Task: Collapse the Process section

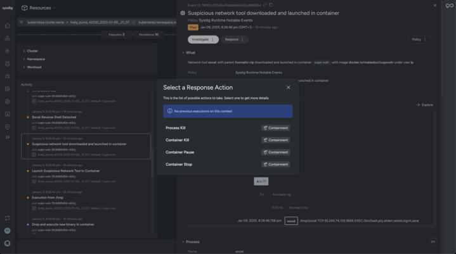Action: (183, 242)
